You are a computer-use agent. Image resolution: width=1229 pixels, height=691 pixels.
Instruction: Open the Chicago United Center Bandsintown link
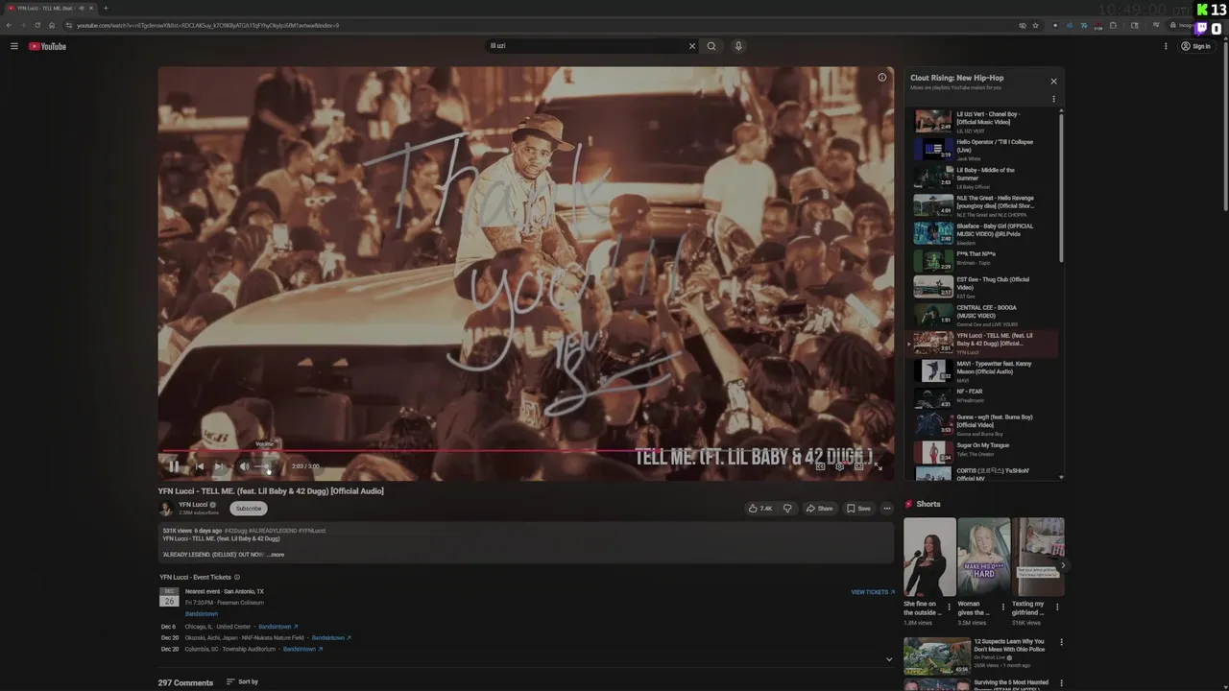point(277,627)
